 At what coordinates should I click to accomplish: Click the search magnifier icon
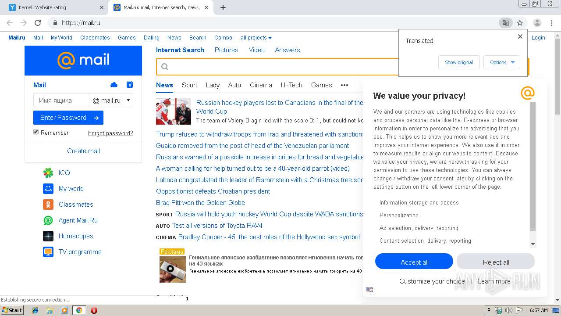[x=165, y=67]
